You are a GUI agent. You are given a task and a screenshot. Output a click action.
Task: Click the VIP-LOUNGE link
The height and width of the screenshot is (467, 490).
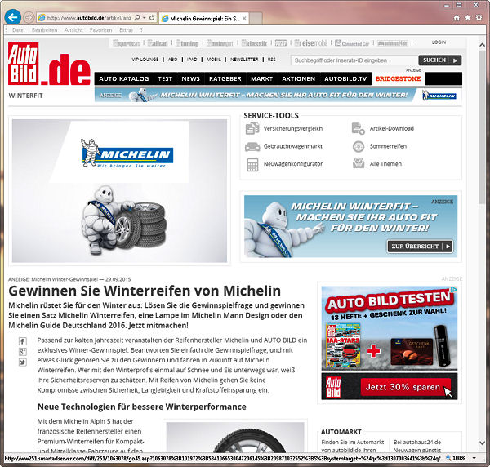point(145,60)
